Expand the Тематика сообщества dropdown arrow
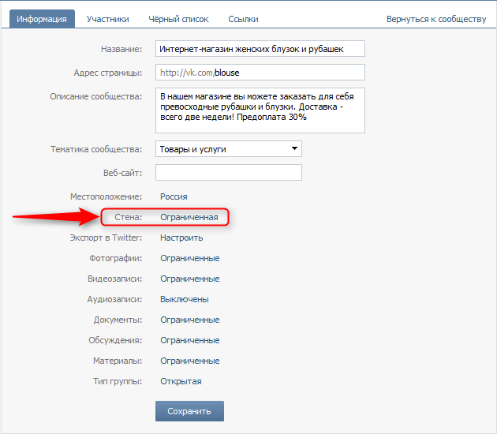 294,148
